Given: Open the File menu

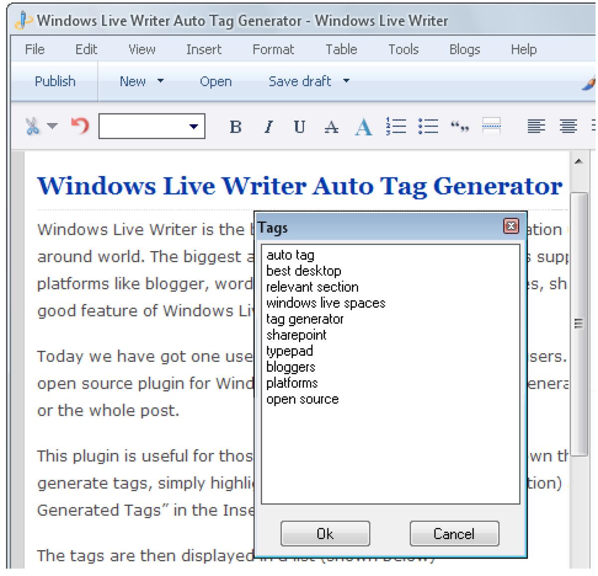Looking at the screenshot, I should point(34,49).
